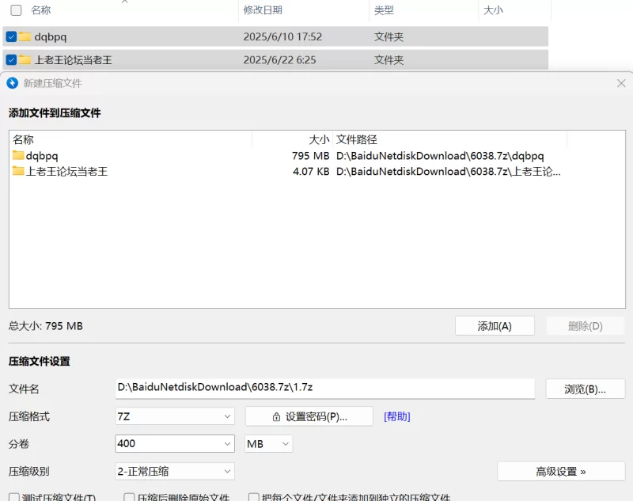
Task: Click 上老王论坛当老王 folder icon in archive list
Action: click(x=18, y=171)
